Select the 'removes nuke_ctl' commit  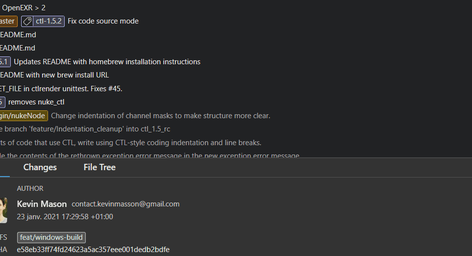tap(36, 102)
